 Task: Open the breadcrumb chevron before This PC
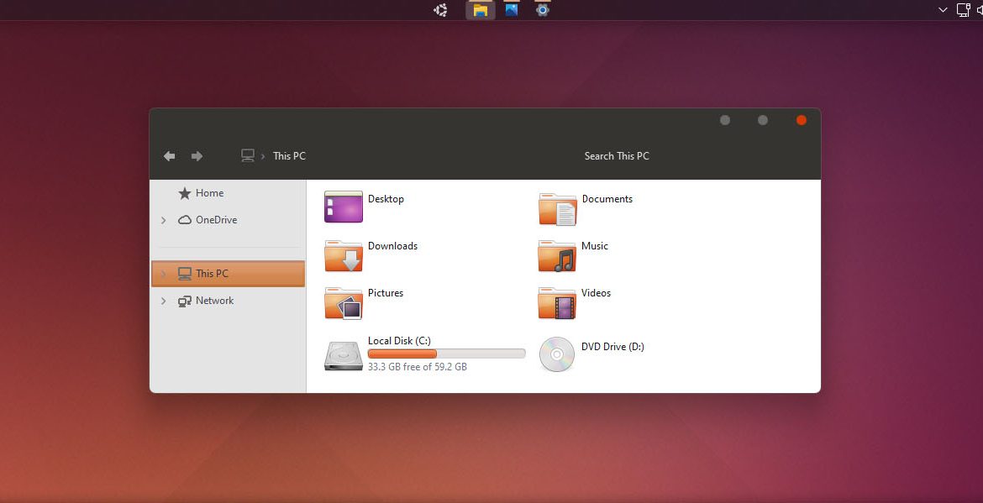[x=263, y=156]
